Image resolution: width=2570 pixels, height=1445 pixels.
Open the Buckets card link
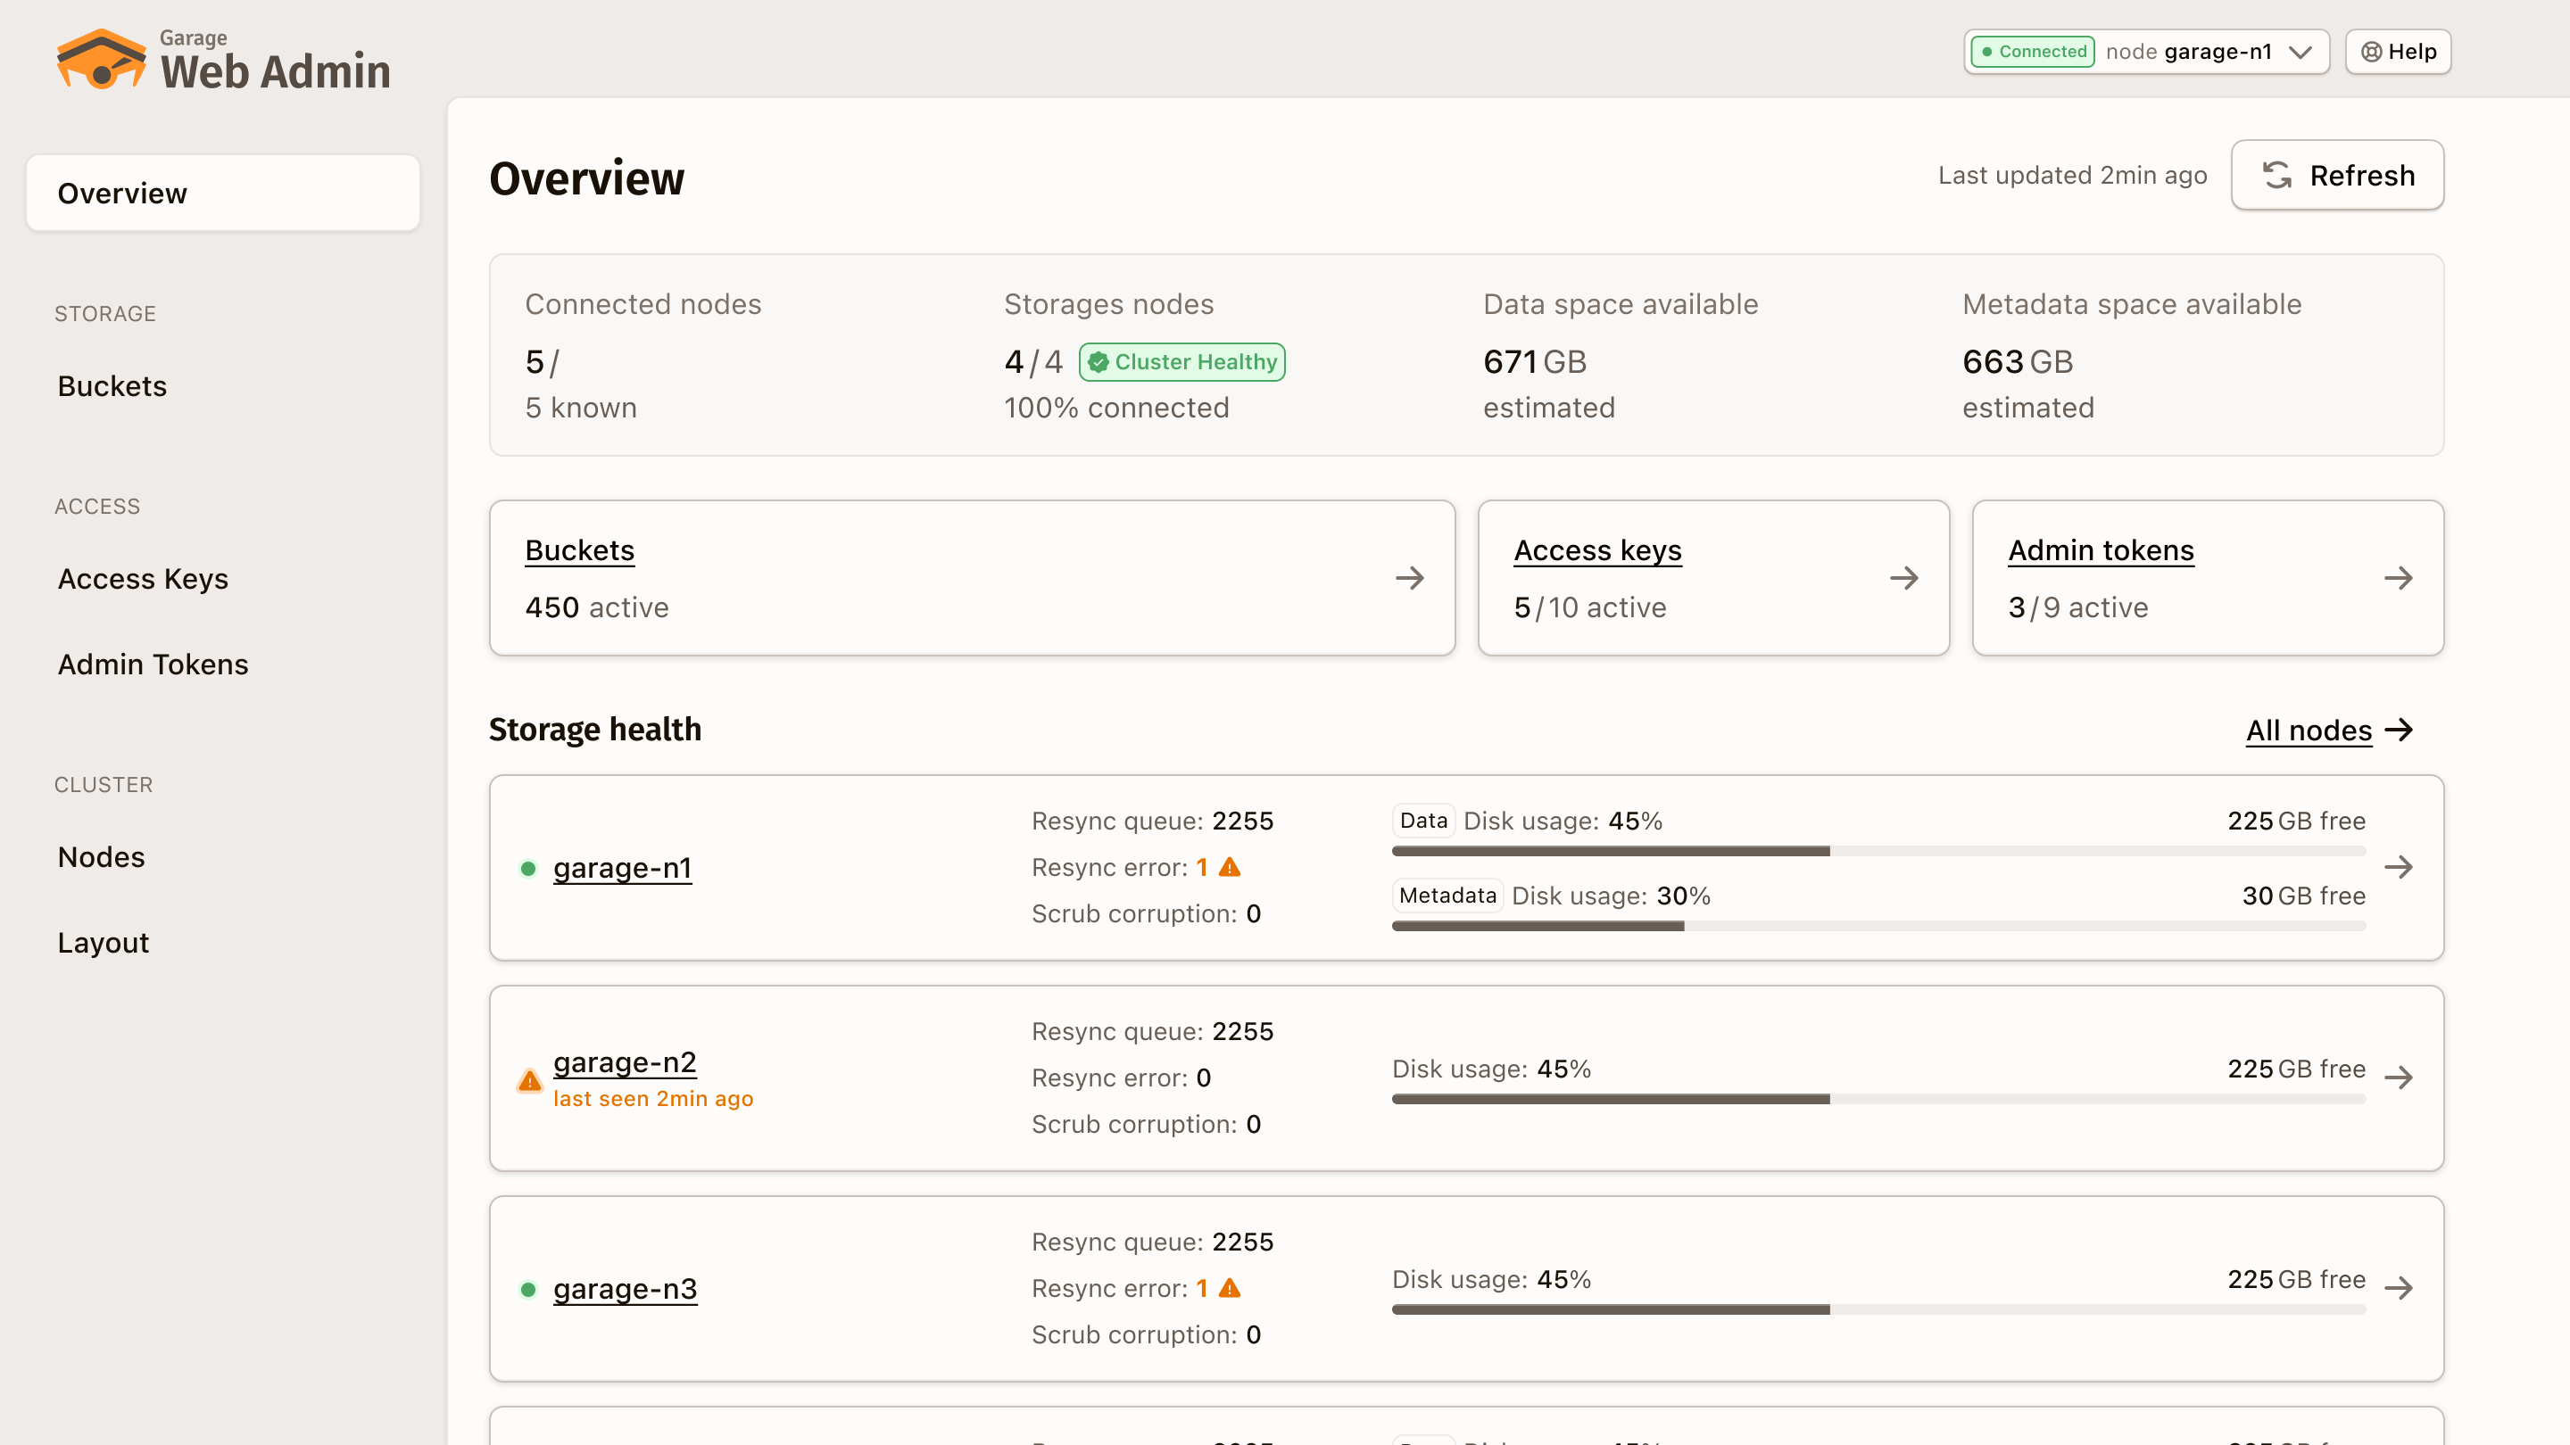coord(580,550)
